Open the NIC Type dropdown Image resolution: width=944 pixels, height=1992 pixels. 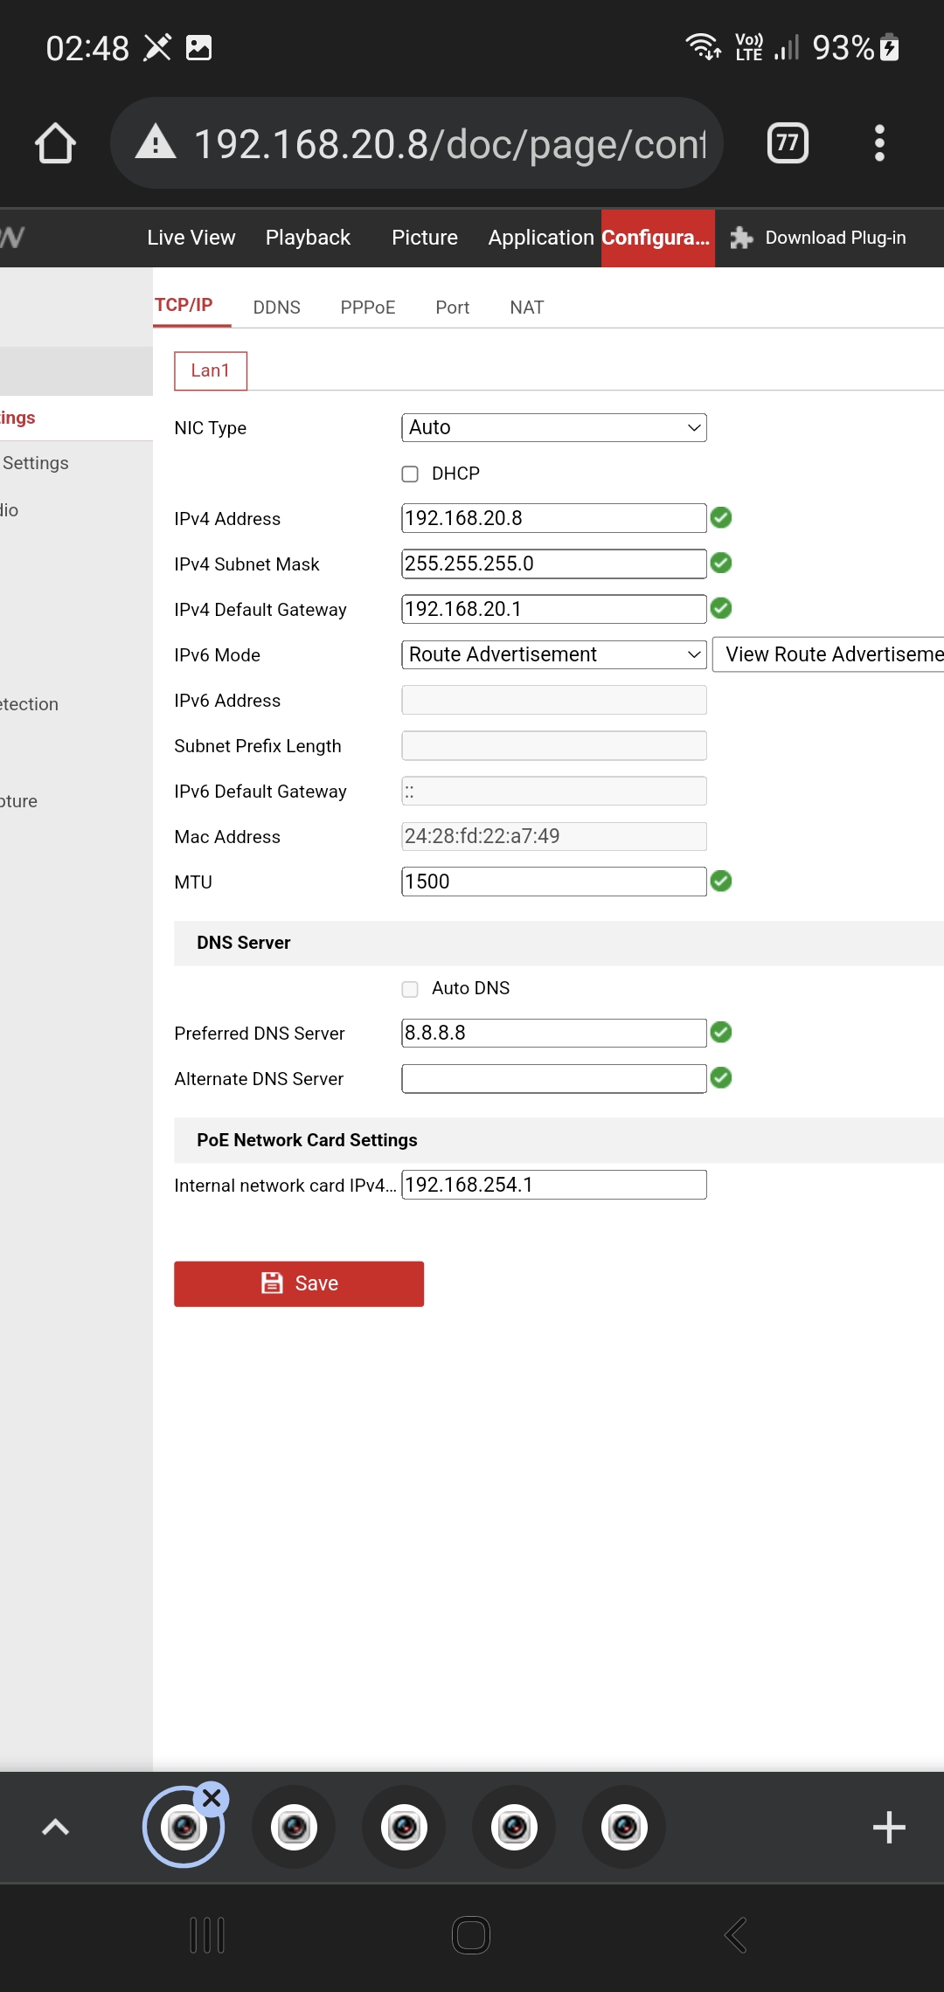(x=553, y=428)
